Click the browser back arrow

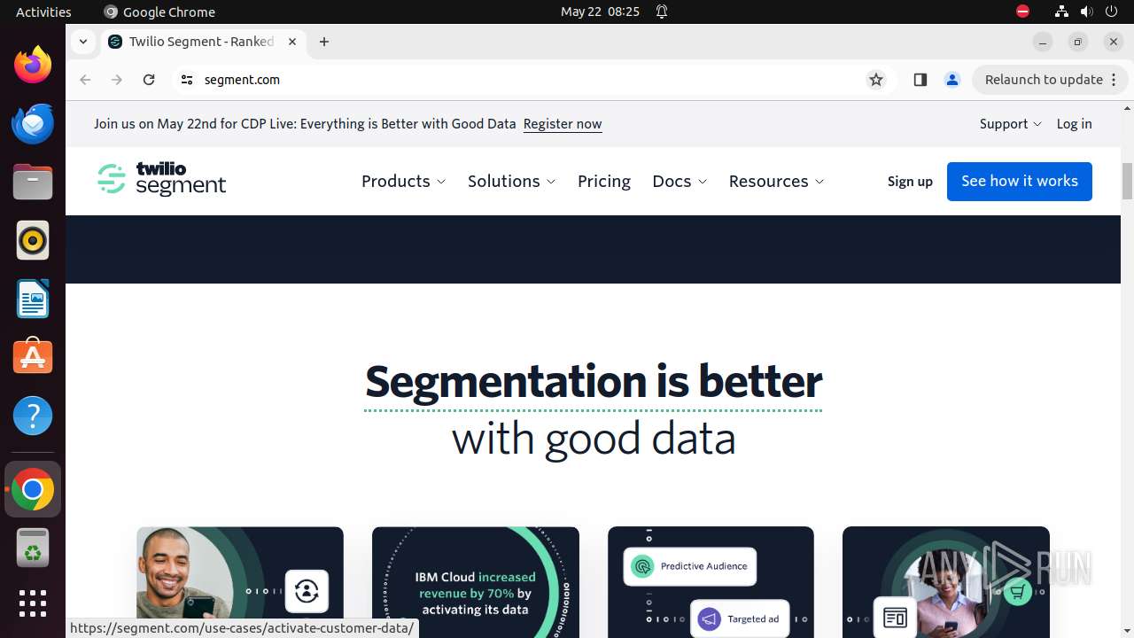85,80
